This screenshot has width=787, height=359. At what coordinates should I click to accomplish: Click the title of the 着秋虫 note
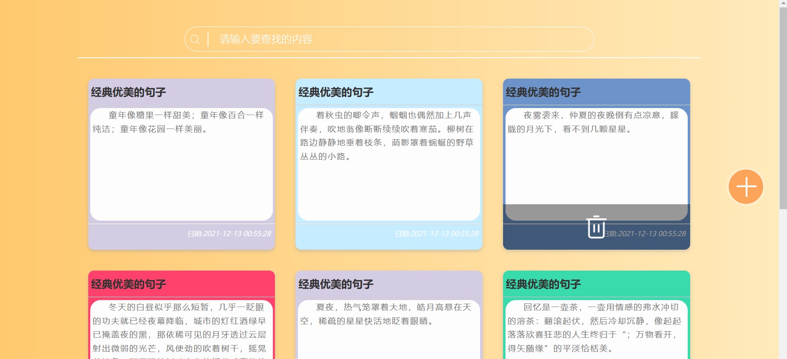tap(336, 92)
